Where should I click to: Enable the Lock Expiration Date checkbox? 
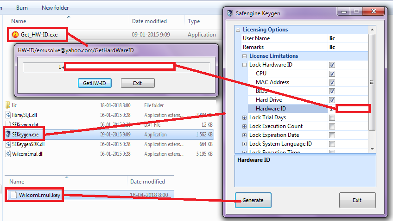(x=332, y=135)
